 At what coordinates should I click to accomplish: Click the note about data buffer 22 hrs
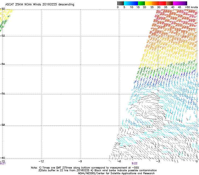(x=64, y=170)
